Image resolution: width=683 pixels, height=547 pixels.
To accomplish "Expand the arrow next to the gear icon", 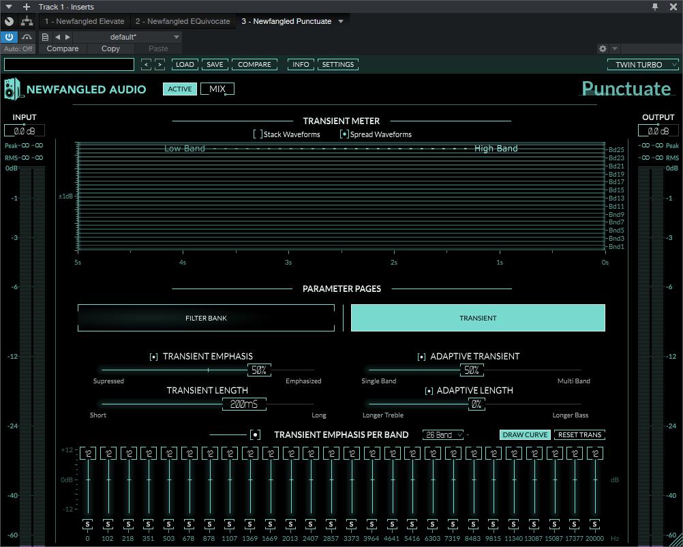I will click(x=615, y=49).
